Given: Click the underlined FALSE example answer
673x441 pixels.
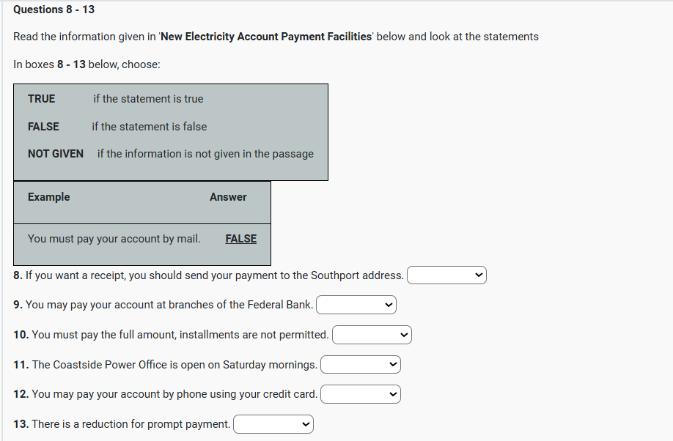Looking at the screenshot, I should click(x=240, y=239).
